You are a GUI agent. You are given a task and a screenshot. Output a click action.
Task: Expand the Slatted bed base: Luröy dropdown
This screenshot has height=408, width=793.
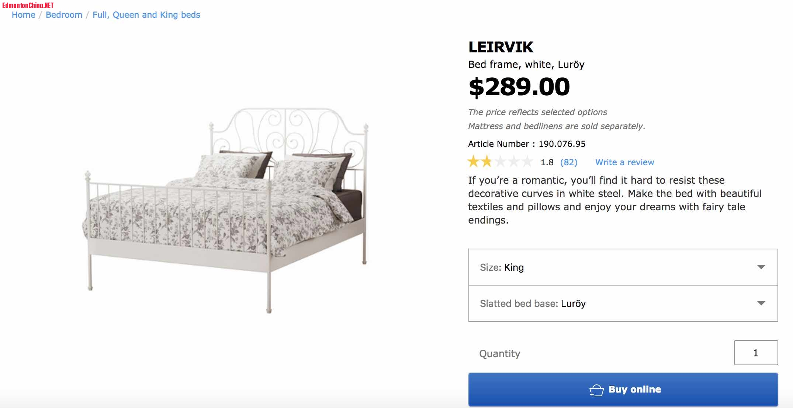pos(623,303)
